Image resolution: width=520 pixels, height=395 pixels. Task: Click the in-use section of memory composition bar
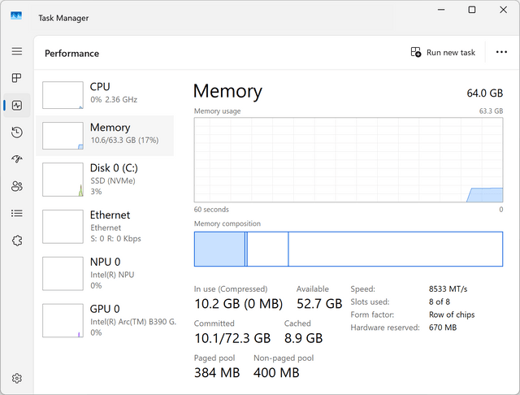(x=219, y=249)
